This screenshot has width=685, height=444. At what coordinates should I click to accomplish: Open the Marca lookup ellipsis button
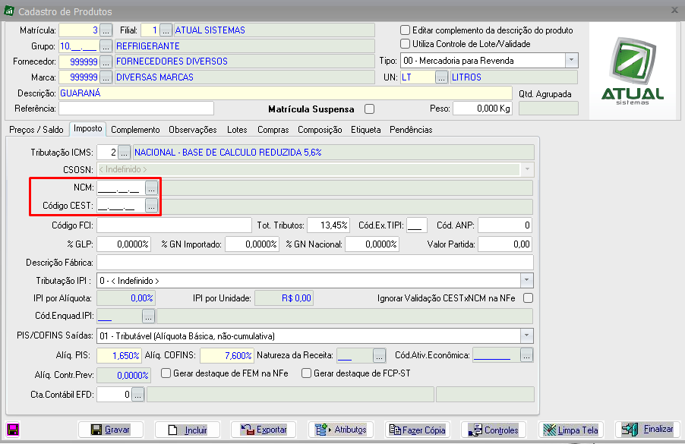[x=106, y=77]
